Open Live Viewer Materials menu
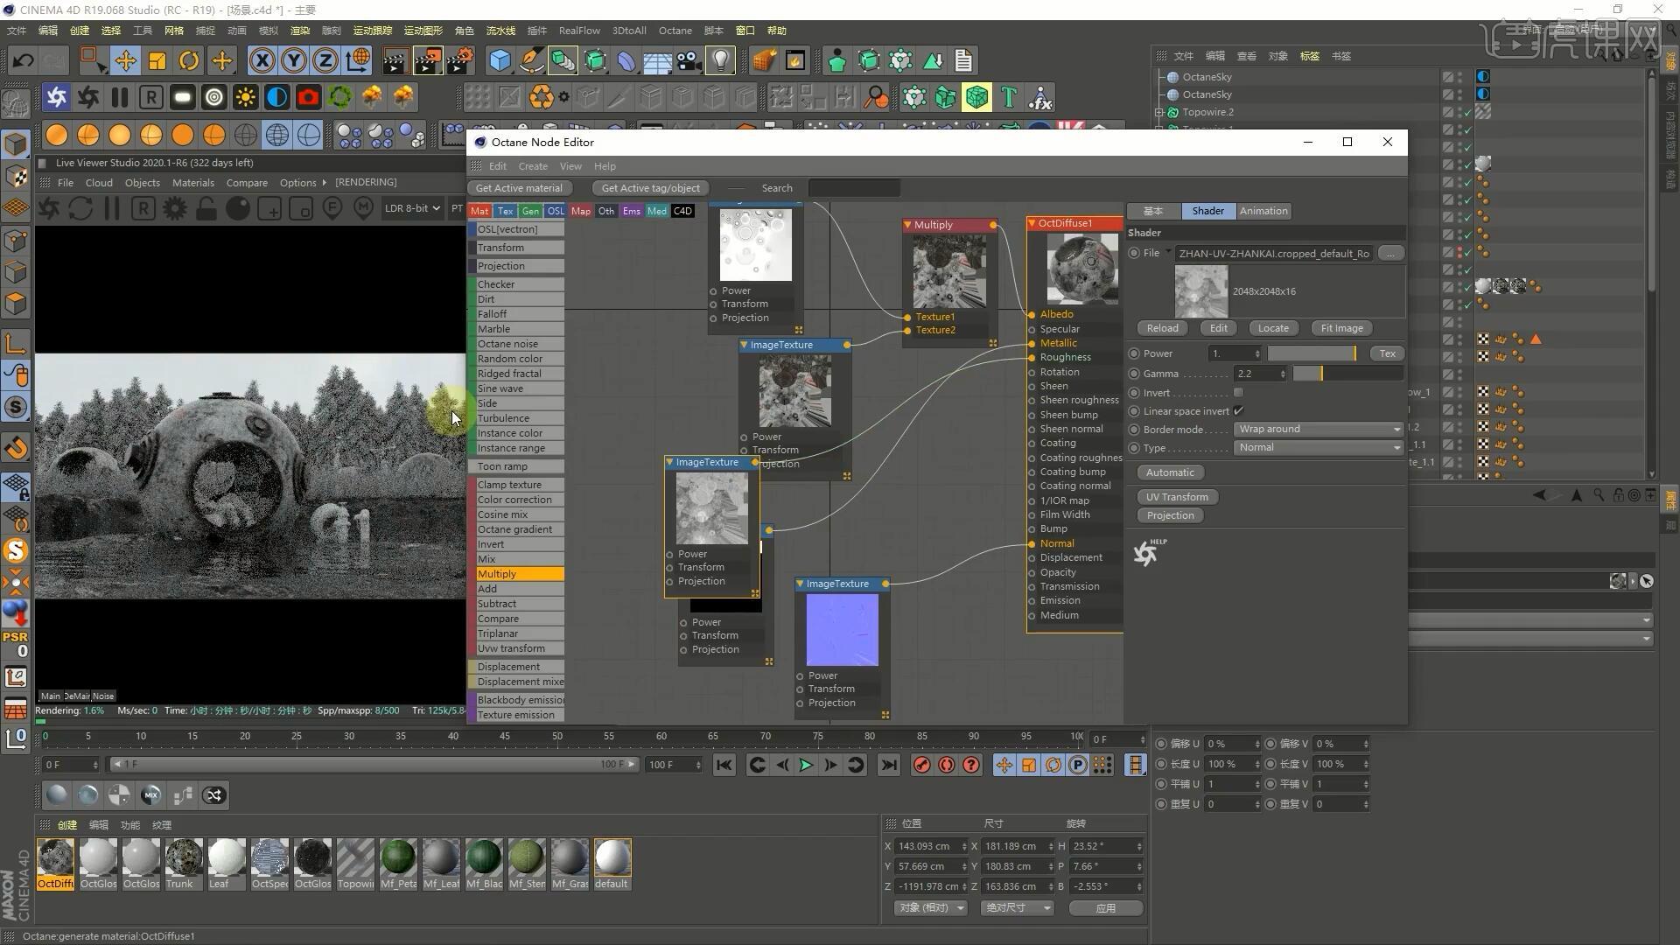Image resolution: width=1680 pixels, height=945 pixels. (193, 183)
